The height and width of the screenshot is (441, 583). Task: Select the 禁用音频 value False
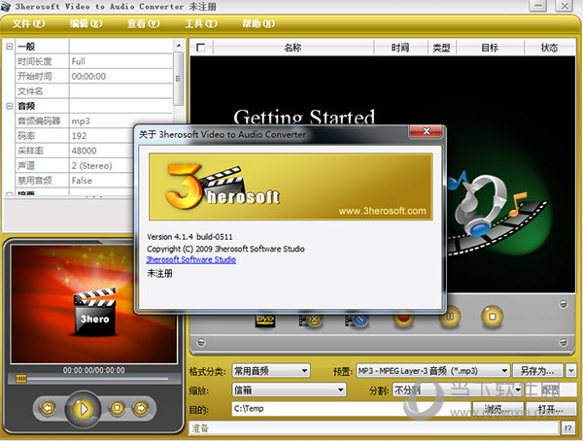pyautogui.click(x=102, y=181)
